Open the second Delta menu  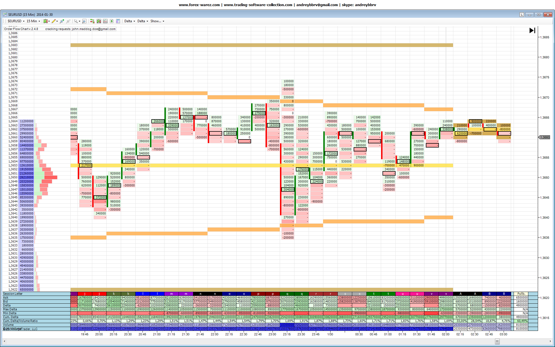pyautogui.click(x=142, y=21)
